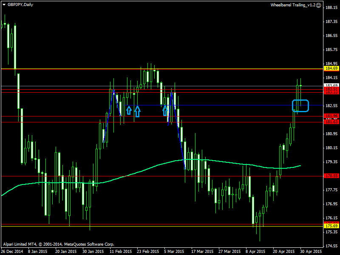Click the GBPJPY,Daily chart title
Image resolution: width=340 pixels, height=255 pixels.
pyautogui.click(x=20, y=5)
